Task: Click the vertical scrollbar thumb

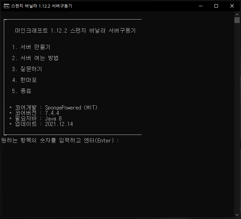Action: [237, 20]
